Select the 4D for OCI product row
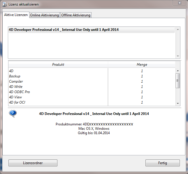 coord(92,102)
